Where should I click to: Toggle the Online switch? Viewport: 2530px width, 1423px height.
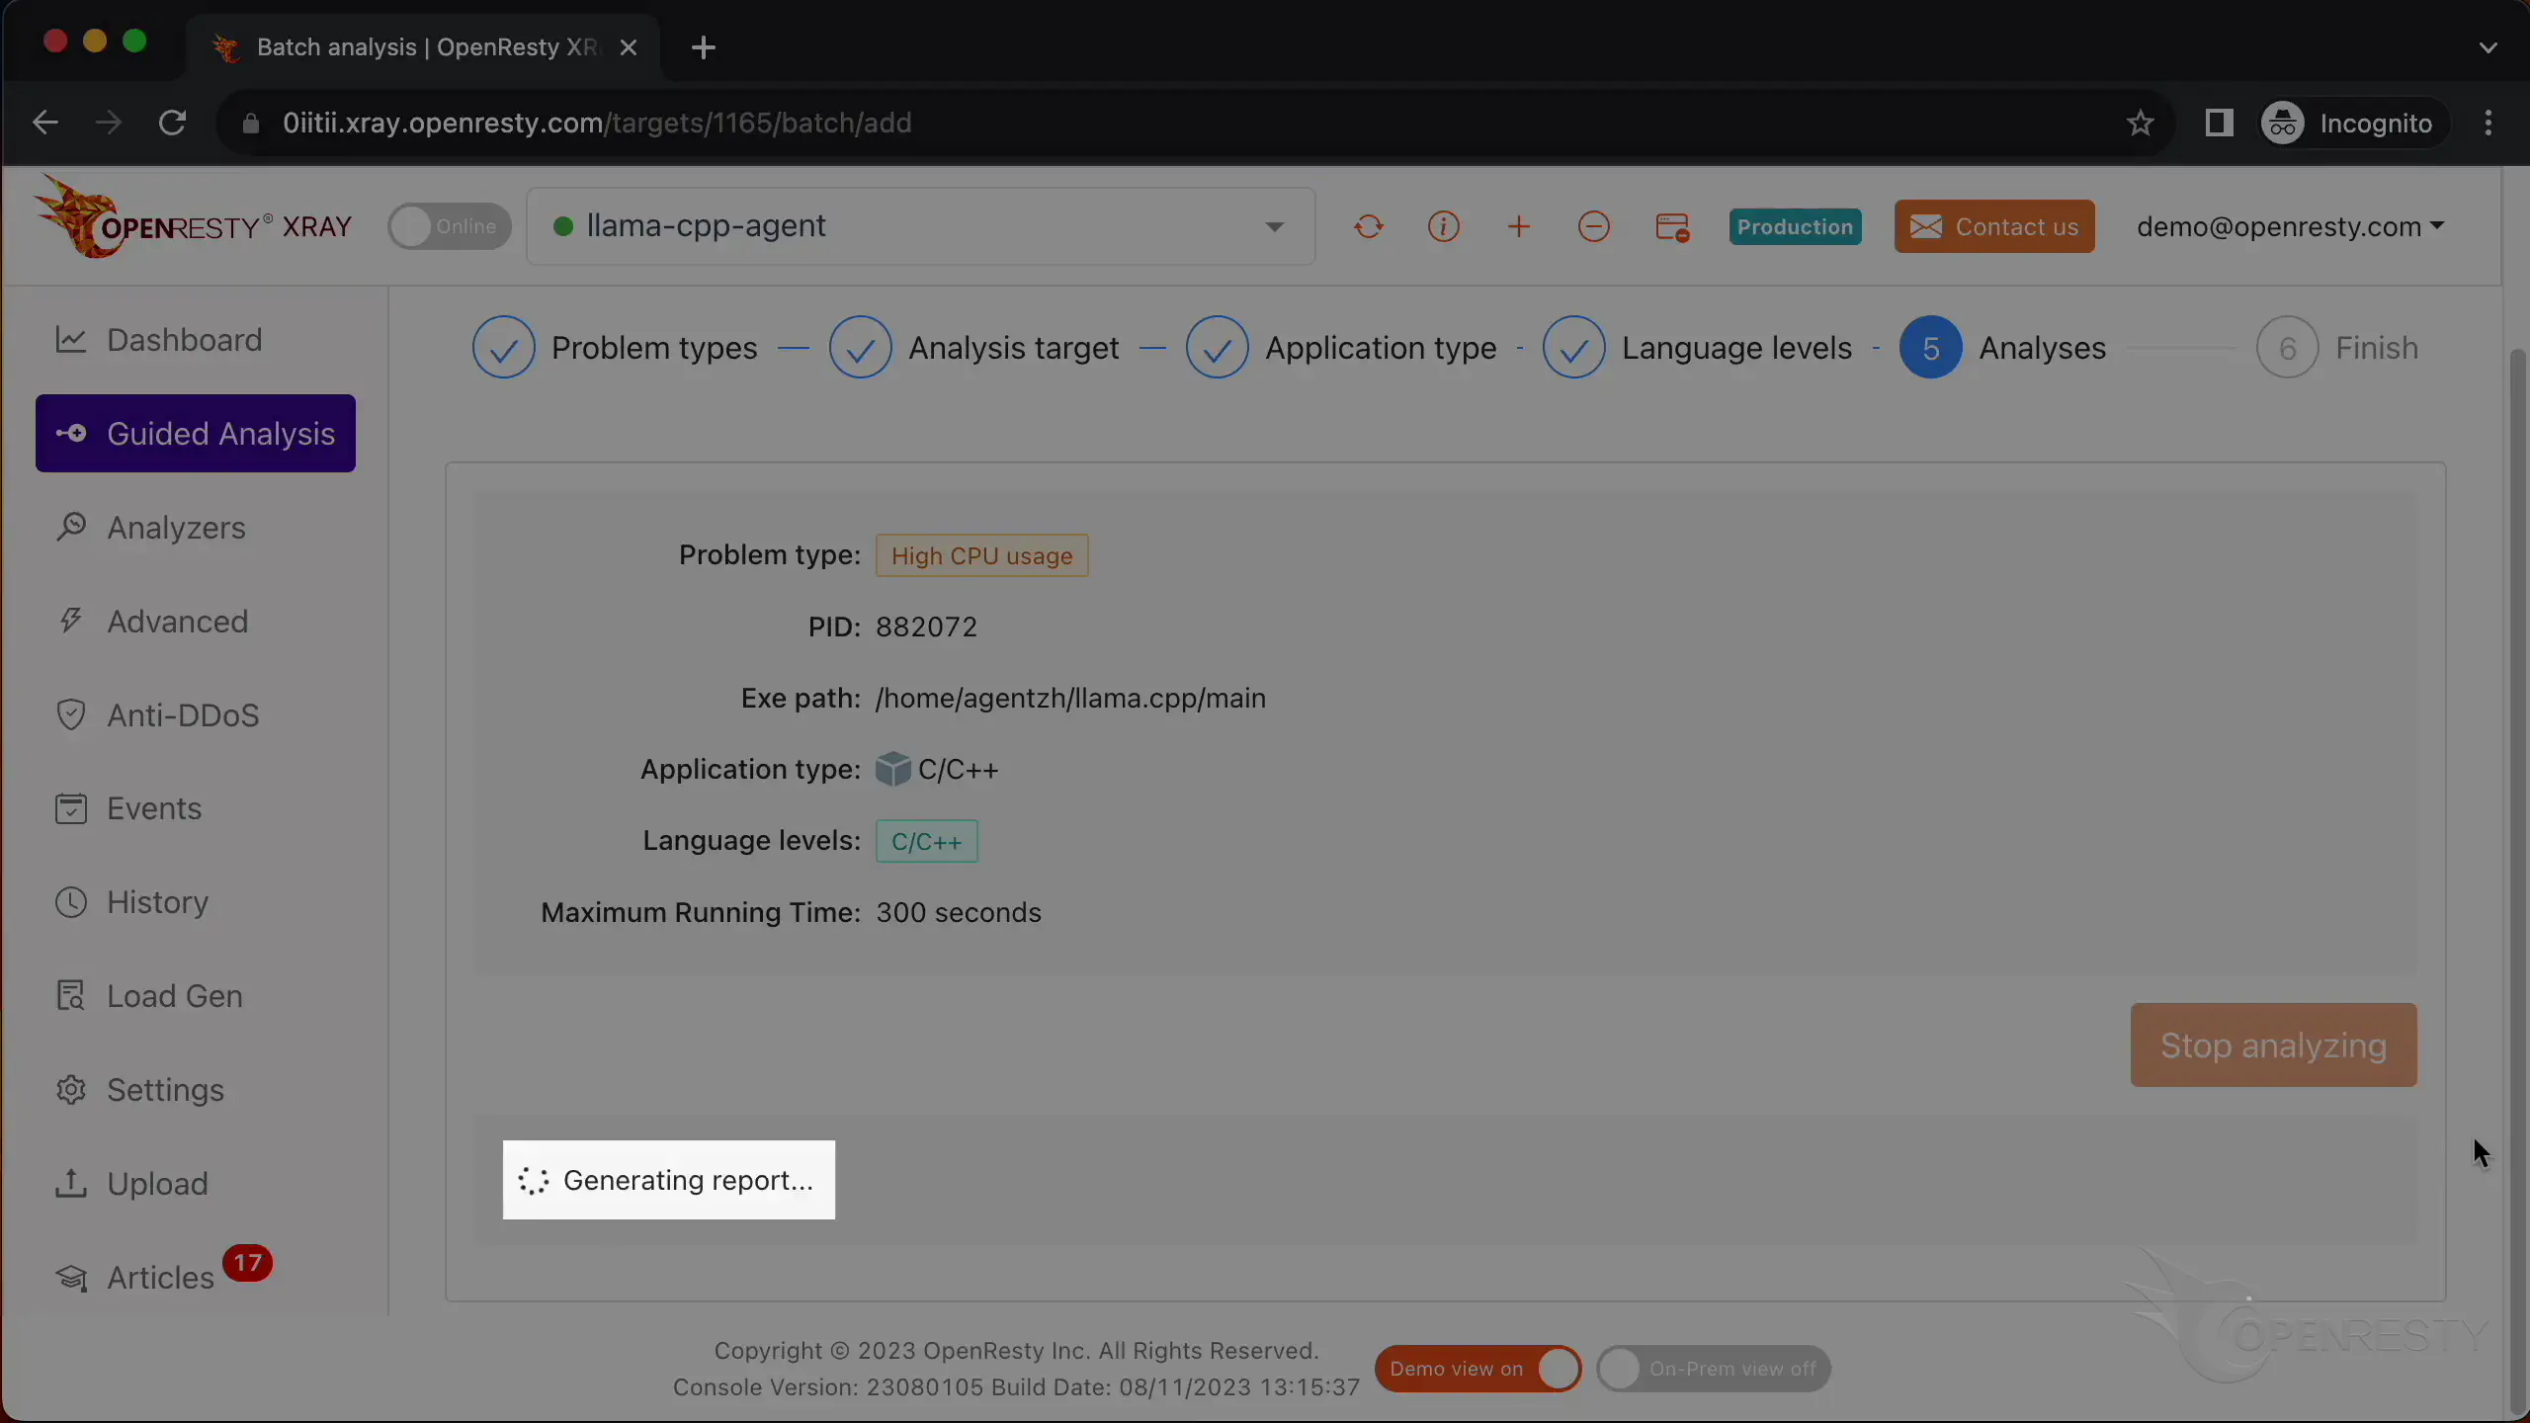[x=450, y=226]
